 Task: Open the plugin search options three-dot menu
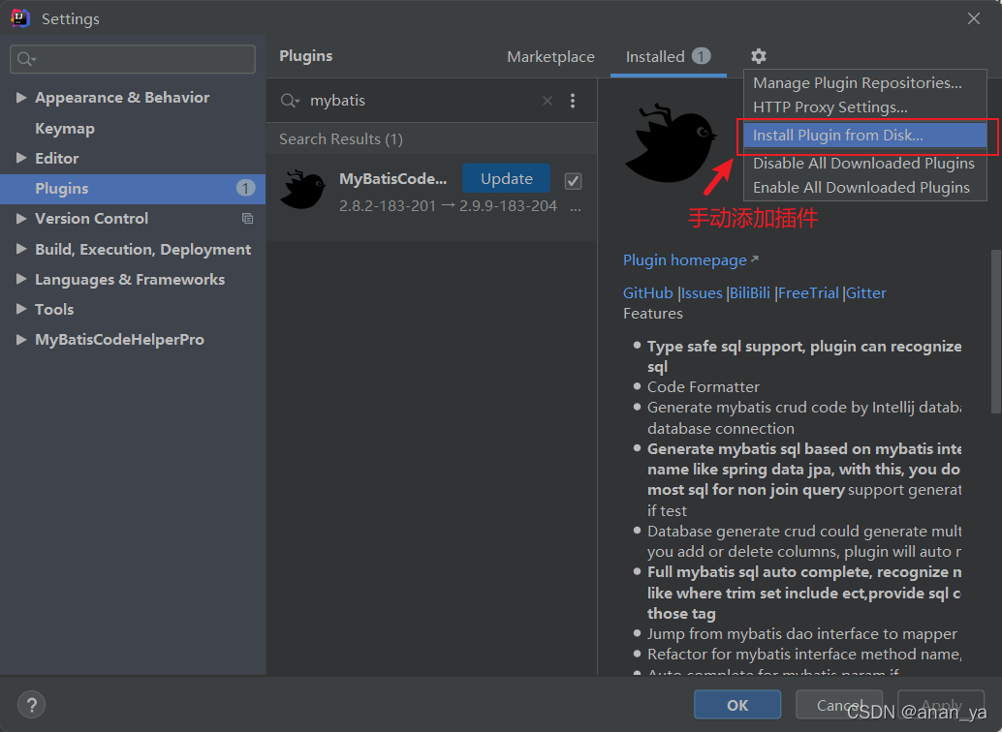[573, 101]
